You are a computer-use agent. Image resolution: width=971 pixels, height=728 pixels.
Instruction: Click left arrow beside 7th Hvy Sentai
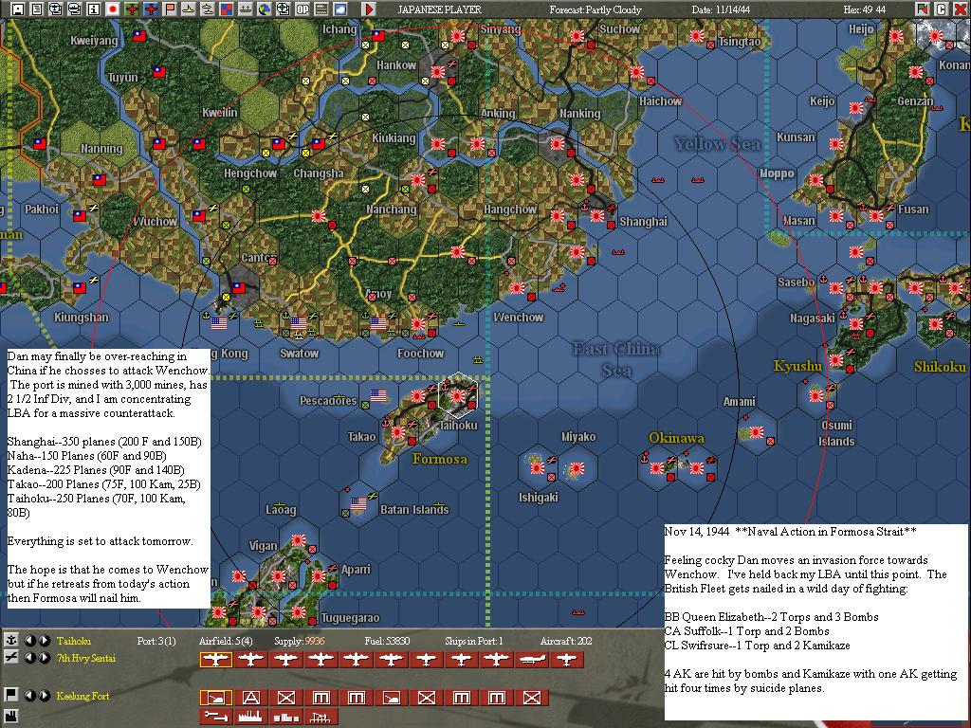[x=29, y=658]
